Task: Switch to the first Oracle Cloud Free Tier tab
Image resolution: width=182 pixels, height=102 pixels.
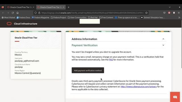Action: (20, 7)
